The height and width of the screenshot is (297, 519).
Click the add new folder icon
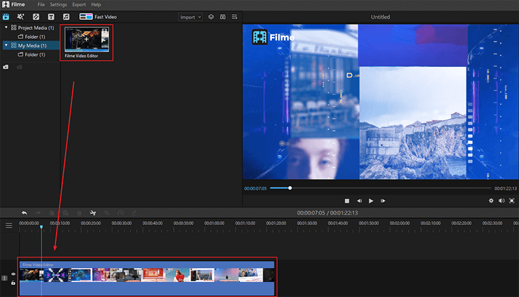[x=6, y=67]
